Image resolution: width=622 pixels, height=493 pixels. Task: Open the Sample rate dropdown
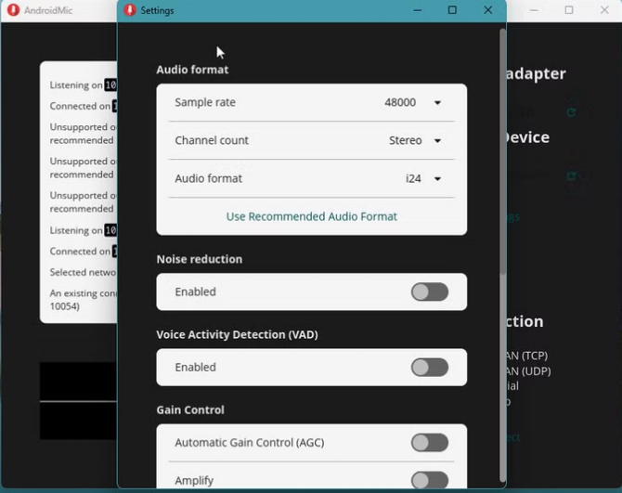[437, 103]
